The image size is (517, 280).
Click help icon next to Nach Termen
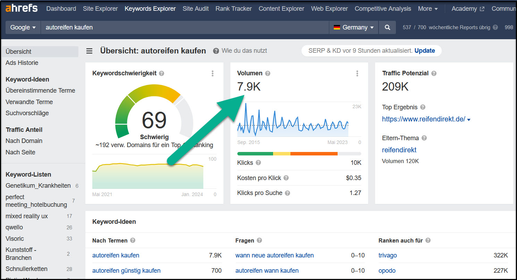tap(133, 240)
